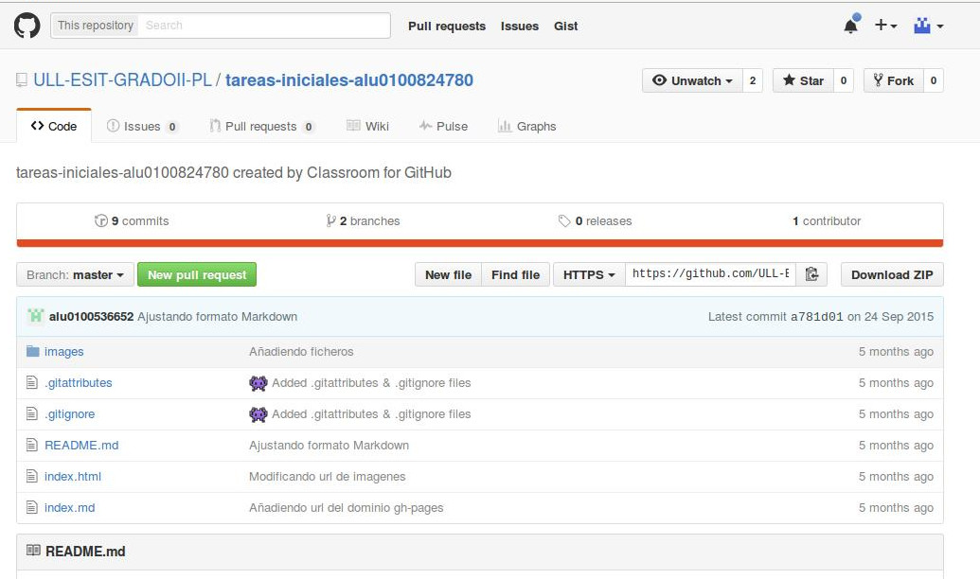Open the HTTPS protocol dropdown

(x=589, y=274)
